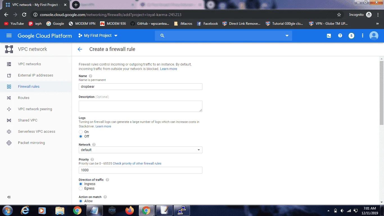Screen dimensions: 384x216
Task: Open the MODEM VPN bookmark
Action: click(x=82, y=24)
